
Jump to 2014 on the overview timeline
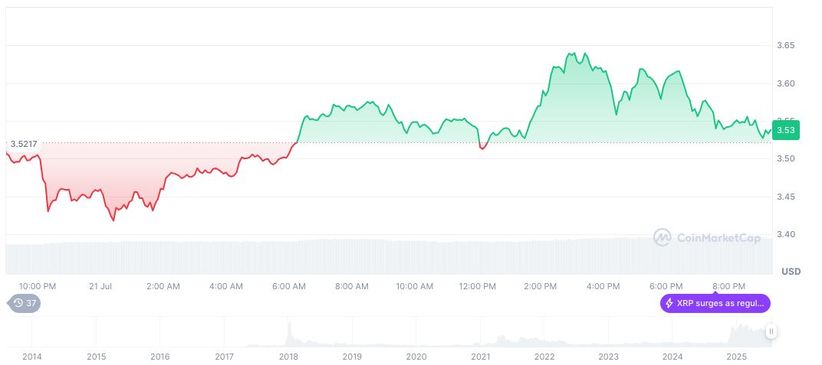pos(32,357)
